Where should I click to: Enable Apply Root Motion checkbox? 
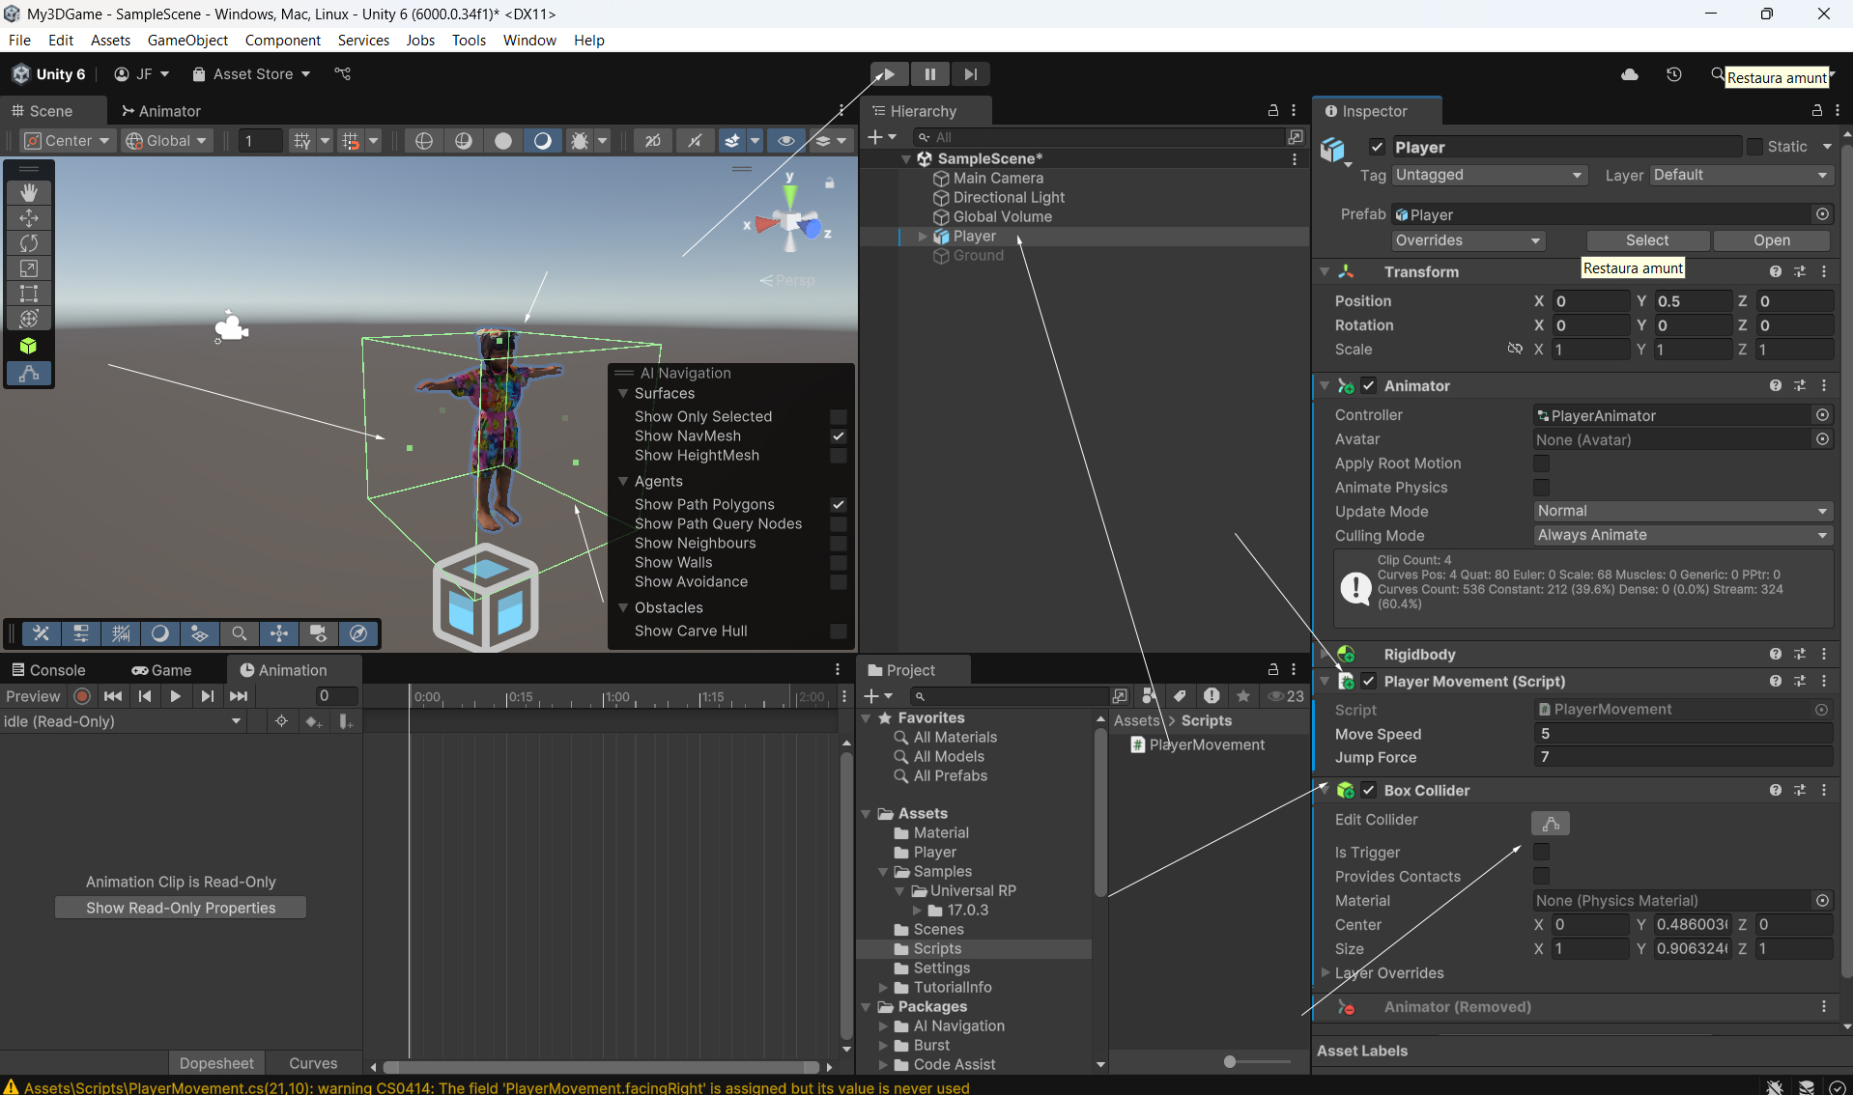coord(1541,463)
